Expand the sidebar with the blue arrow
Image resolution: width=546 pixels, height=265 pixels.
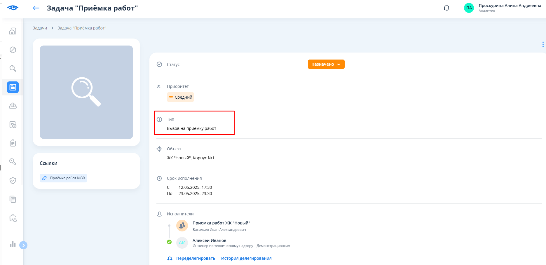23,245
